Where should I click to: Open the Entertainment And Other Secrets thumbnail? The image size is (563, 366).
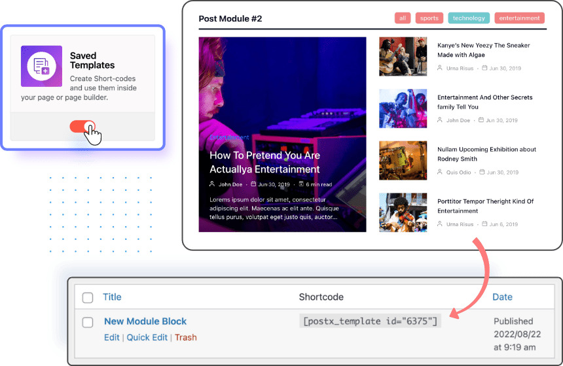point(403,108)
